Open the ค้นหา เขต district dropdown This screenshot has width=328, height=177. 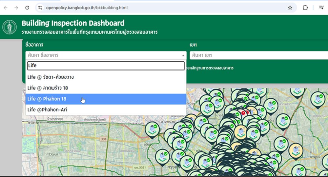click(x=258, y=55)
